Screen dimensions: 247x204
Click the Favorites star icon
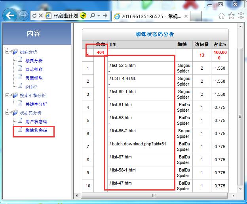point(231,15)
